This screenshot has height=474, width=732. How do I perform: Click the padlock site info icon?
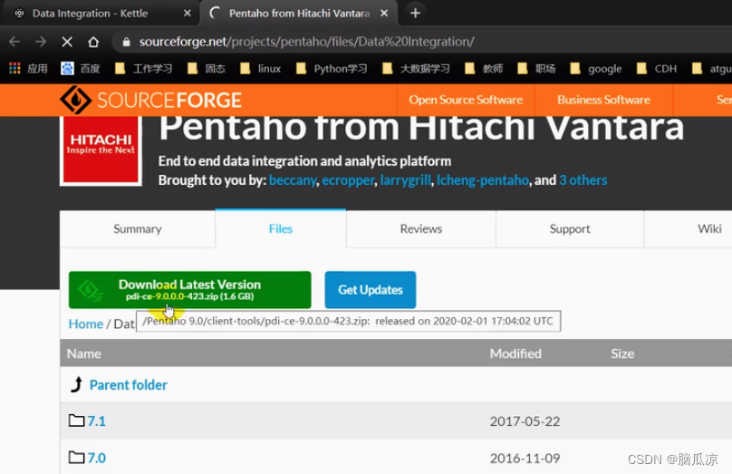[126, 42]
